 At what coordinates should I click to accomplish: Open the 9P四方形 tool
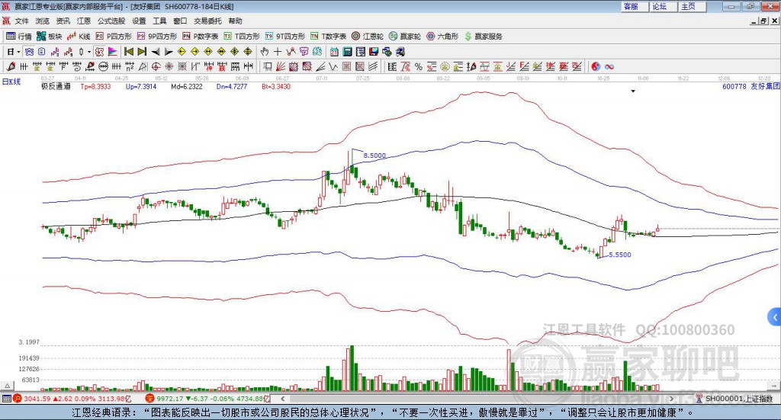pos(157,37)
